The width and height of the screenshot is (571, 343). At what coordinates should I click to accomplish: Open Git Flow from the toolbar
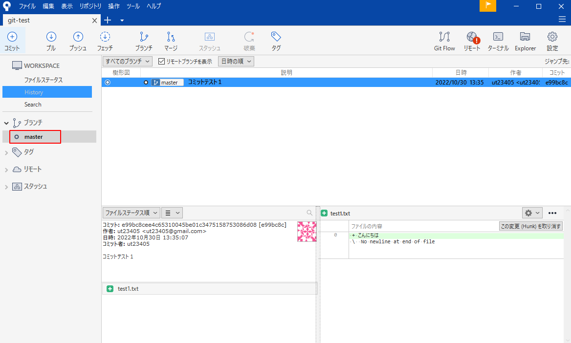point(444,41)
